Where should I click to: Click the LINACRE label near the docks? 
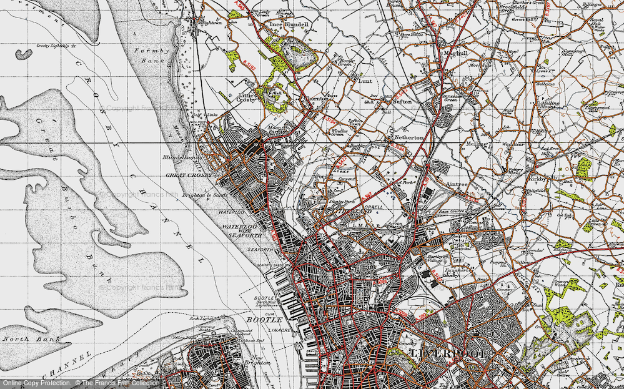point(279,330)
